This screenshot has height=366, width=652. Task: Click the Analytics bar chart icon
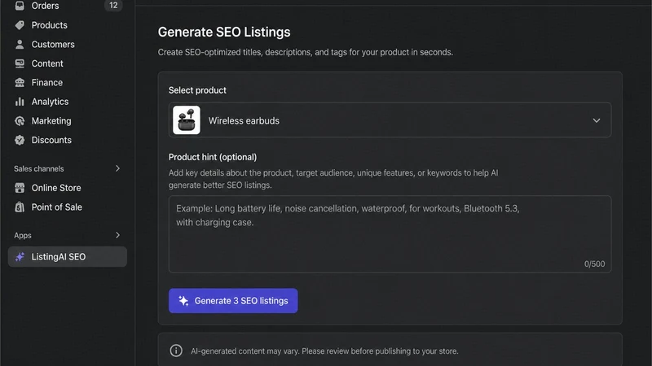click(x=20, y=102)
